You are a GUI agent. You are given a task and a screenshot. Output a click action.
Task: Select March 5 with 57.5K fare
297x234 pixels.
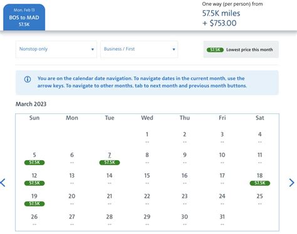tap(34, 158)
